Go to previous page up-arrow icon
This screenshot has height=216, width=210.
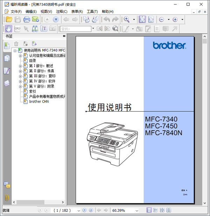click(47, 20)
